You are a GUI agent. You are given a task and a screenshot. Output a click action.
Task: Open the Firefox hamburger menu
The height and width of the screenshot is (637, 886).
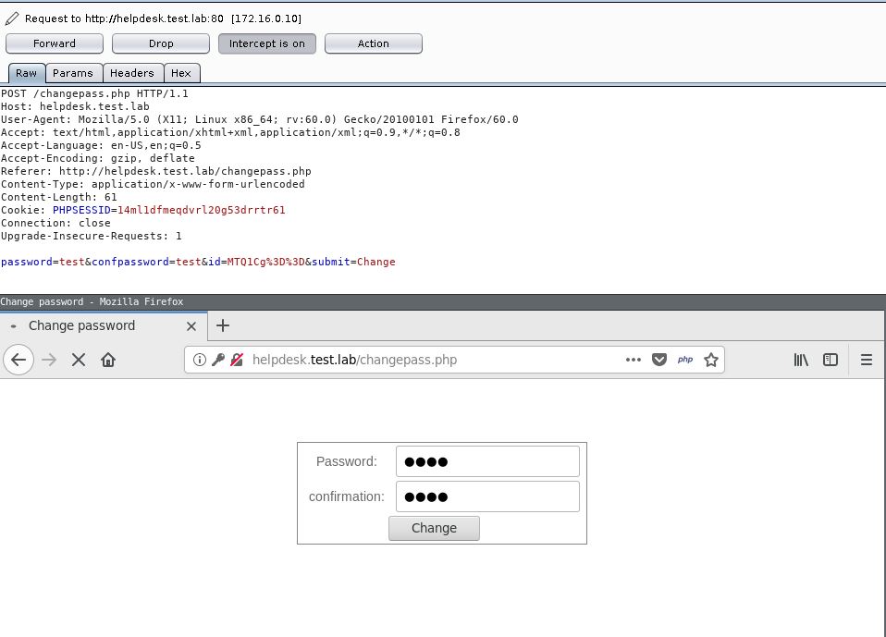(x=867, y=360)
